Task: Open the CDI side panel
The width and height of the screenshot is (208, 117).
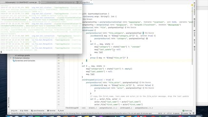Action: point(194,48)
